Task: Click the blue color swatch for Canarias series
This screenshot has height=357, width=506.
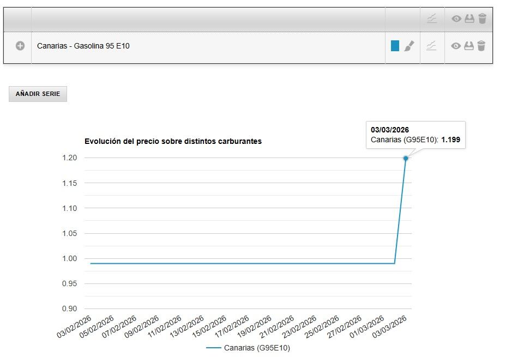Action: click(395, 46)
